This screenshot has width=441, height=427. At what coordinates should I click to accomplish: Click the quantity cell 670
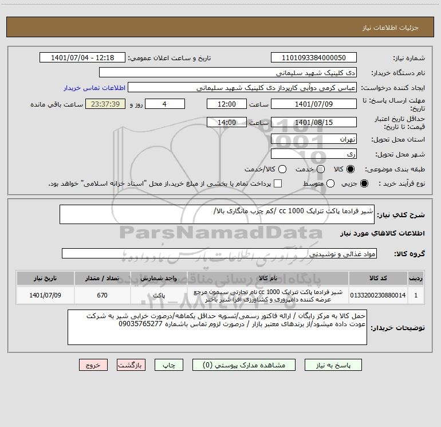coord(102,295)
